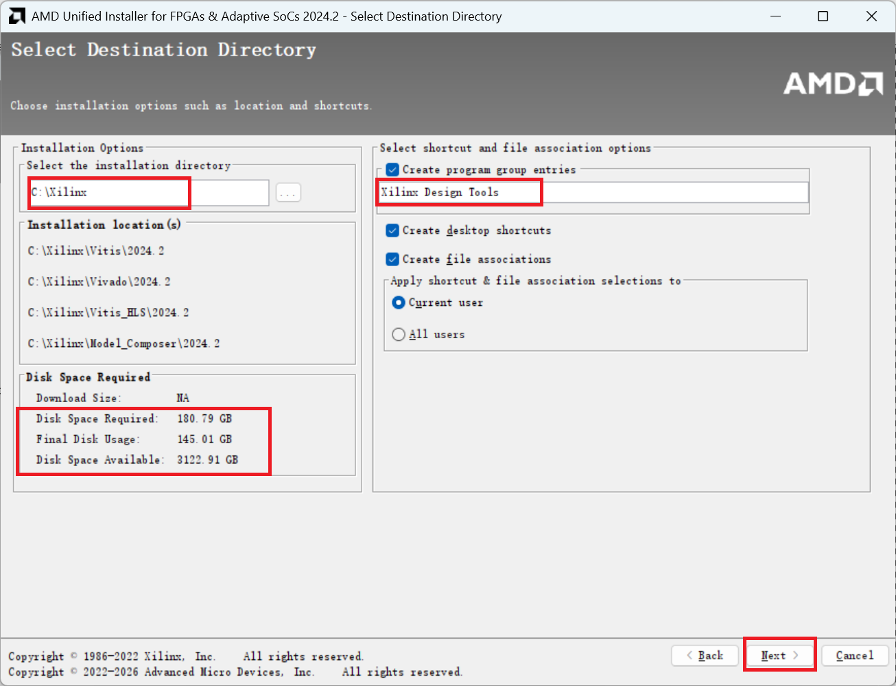Select the Vitis 2024.2 installation location path
Viewport: 896px width, 686px height.
(96, 251)
